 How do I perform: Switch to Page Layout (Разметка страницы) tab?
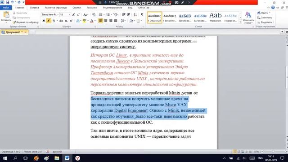click(x=56, y=8)
